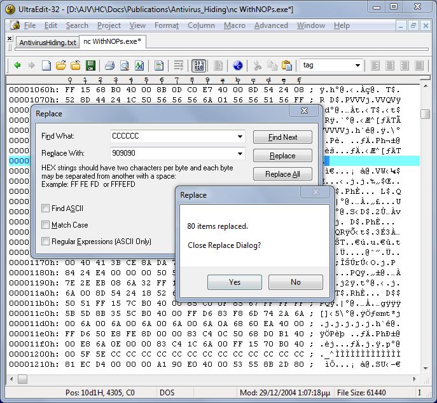This screenshot has height=403, width=437.
Task: Open a file using the open-folder icon
Action: [x=61, y=65]
